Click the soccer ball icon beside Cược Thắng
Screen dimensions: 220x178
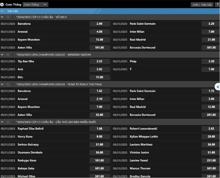pyautogui.click(x=2, y=4)
